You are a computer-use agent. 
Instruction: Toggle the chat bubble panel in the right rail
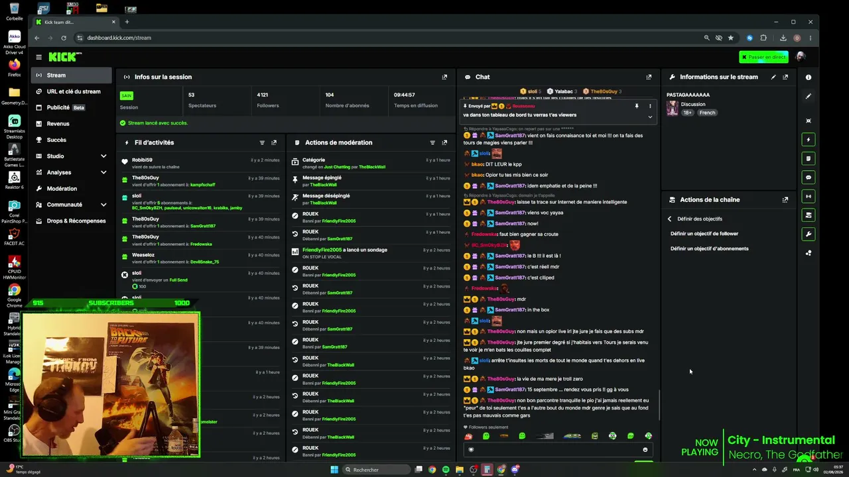pos(809,178)
